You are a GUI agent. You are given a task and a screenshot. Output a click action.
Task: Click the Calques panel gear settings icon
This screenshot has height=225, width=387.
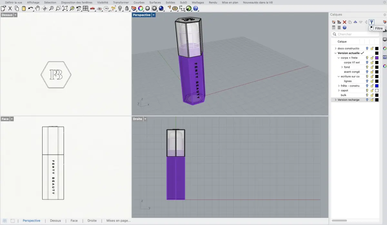[384, 15]
